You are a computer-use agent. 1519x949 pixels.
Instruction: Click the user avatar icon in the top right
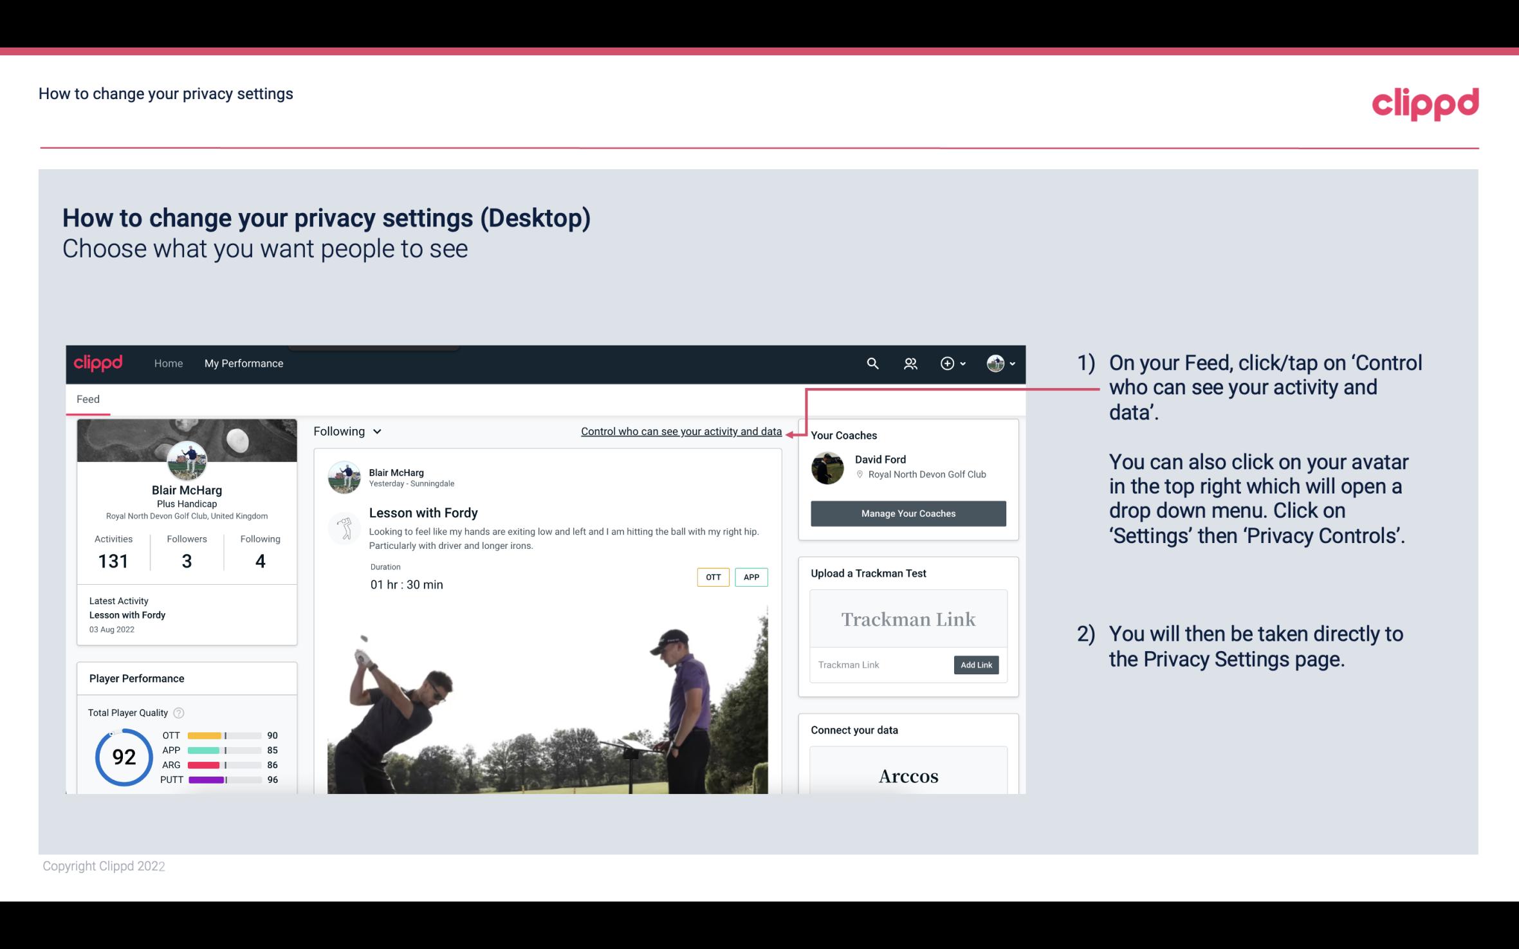click(x=995, y=363)
